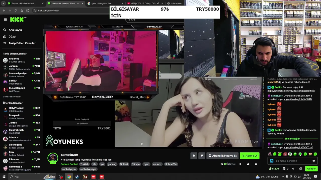Screen dimensions: 321x180
Task: Focus the Kick Ara search box
Action: (155, 19)
